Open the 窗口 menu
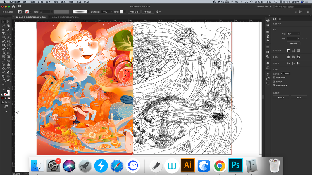 (79, 2)
